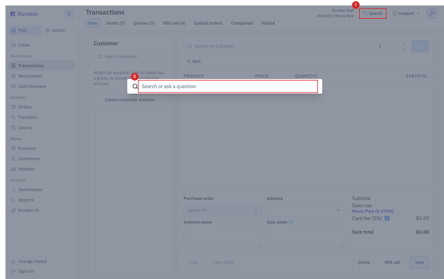Click the Transfers arrows icon
Viewport: 444px width, 279px height.
[x=13, y=117]
